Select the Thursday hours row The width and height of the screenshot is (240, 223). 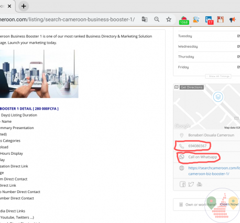pyautogui.click(x=209, y=57)
